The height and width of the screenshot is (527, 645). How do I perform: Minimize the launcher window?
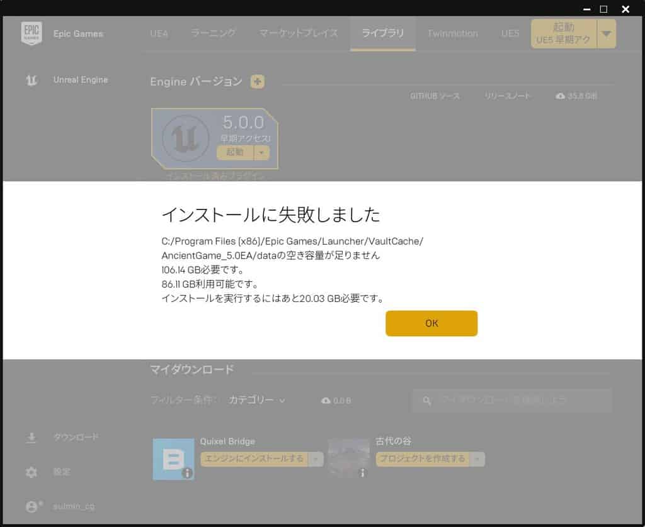tap(587, 9)
